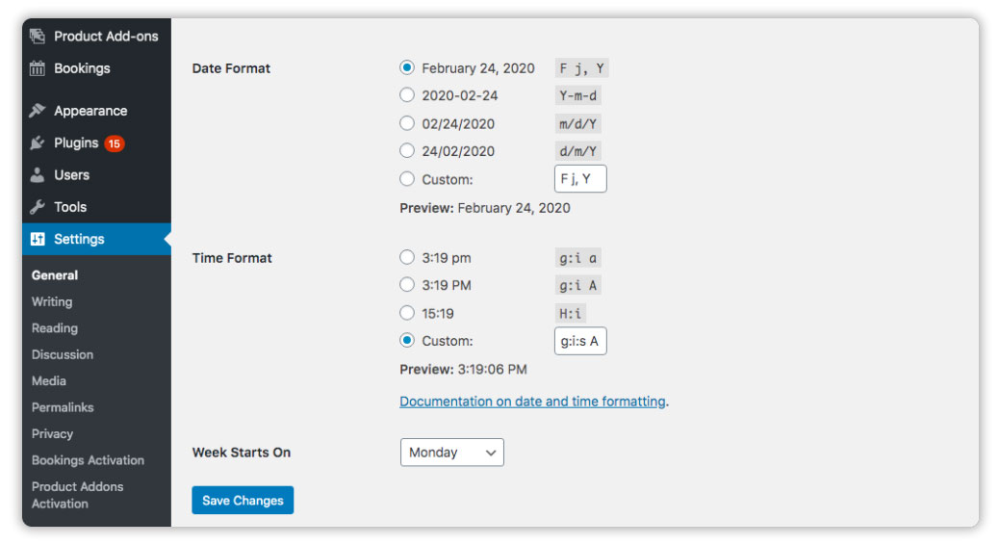Open Product Addons Activation settings

click(78, 495)
